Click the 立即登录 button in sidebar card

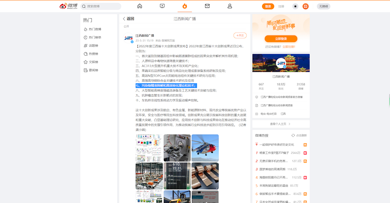coord(281,39)
